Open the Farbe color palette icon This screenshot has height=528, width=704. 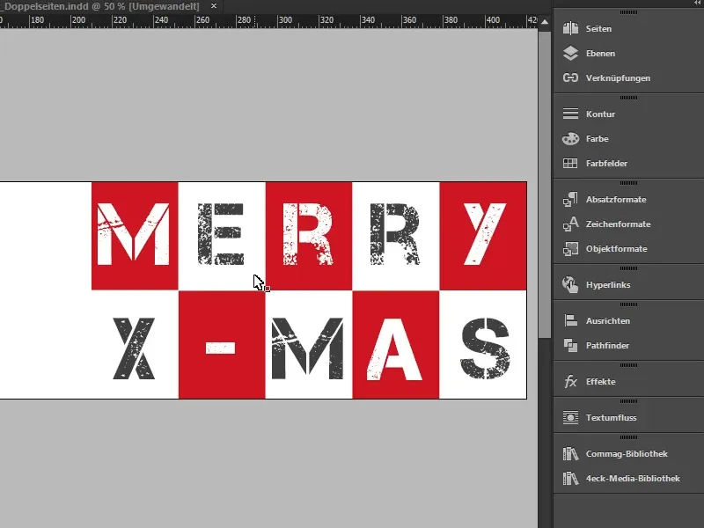[570, 138]
